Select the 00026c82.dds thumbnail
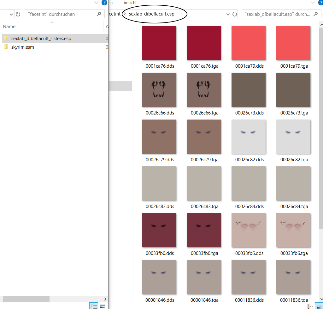Screen dimensions: 323x309 (x=249, y=137)
